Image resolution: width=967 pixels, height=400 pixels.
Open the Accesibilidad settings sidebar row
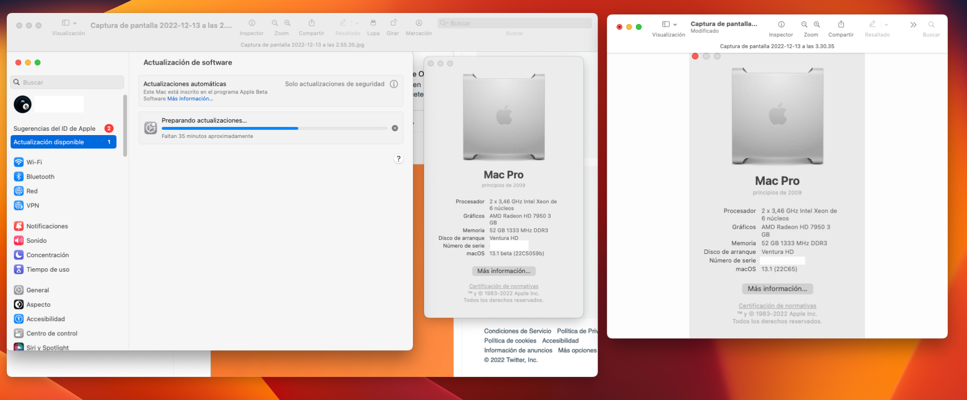63,319
